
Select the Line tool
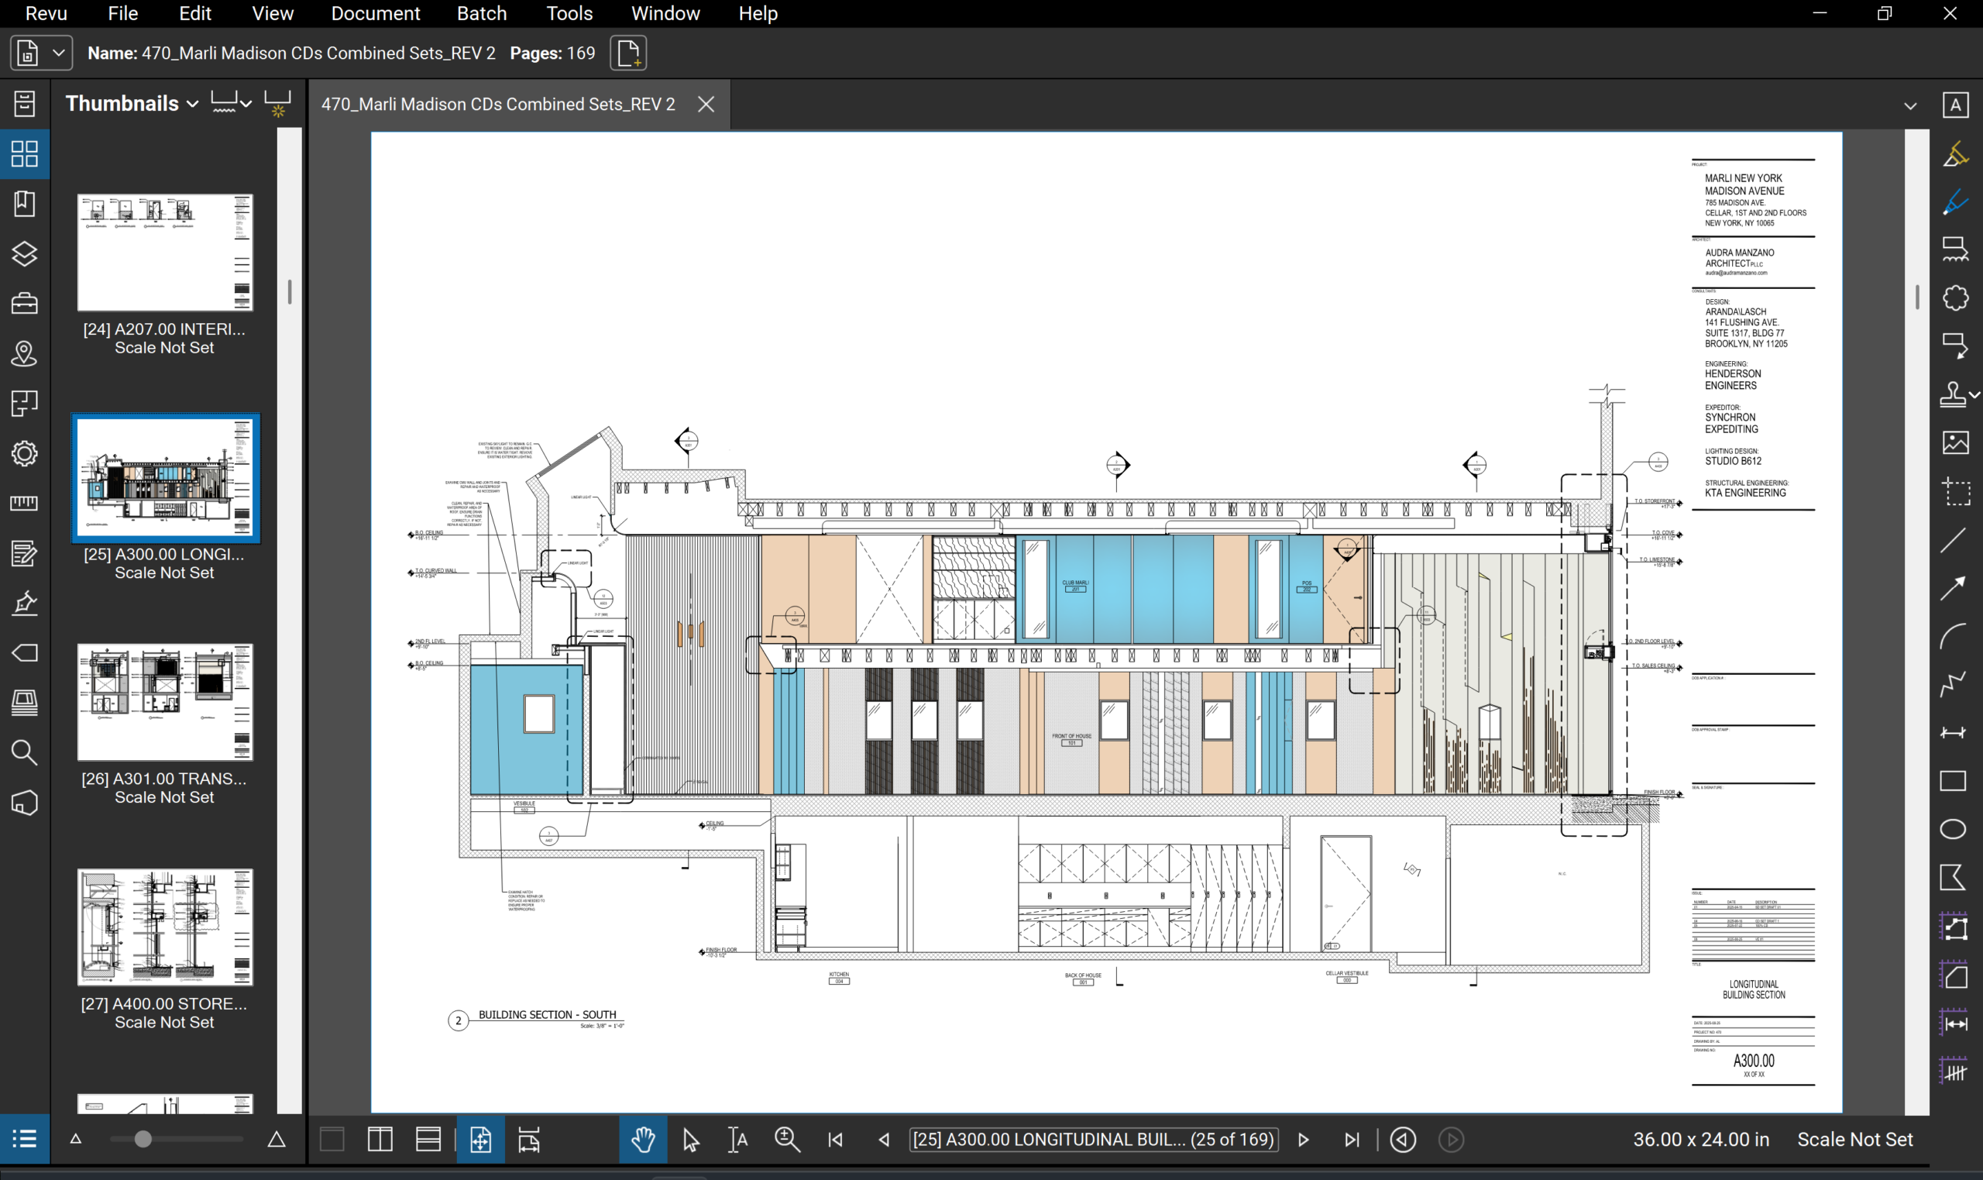[1953, 540]
